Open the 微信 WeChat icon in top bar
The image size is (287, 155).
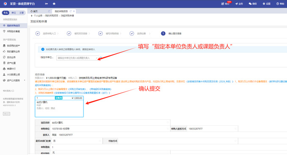click(x=250, y=4)
